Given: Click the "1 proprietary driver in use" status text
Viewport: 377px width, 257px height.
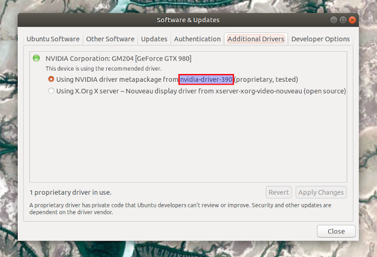Looking at the screenshot, I should click(x=71, y=192).
